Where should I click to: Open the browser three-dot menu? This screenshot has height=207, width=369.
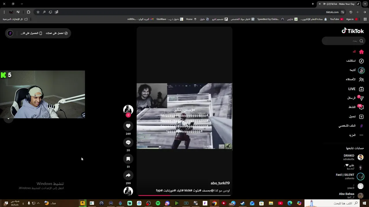[4, 12]
